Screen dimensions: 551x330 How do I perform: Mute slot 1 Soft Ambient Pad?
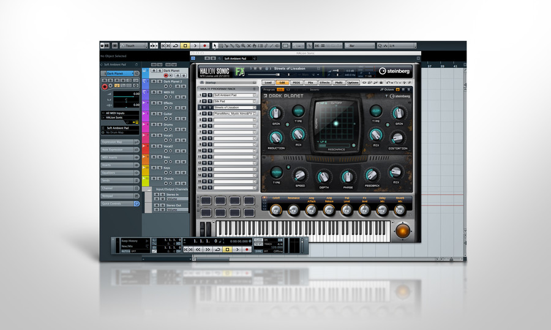(204, 96)
